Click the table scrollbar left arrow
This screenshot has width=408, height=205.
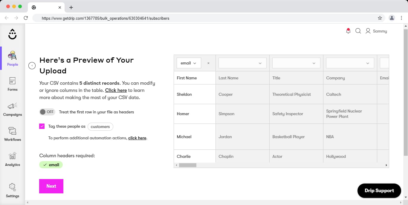point(176,165)
